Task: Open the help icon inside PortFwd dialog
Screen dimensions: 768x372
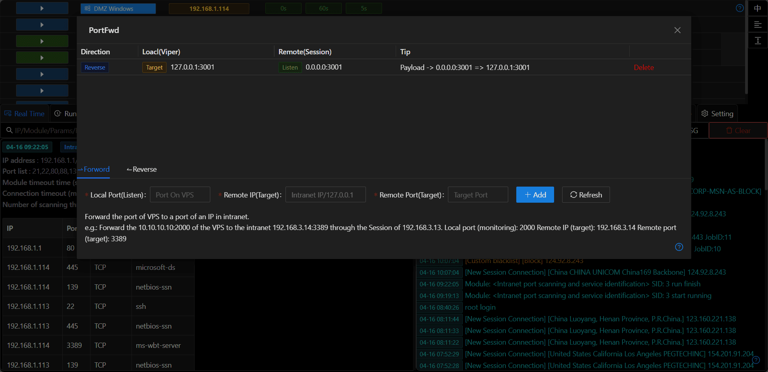Action: tap(679, 247)
